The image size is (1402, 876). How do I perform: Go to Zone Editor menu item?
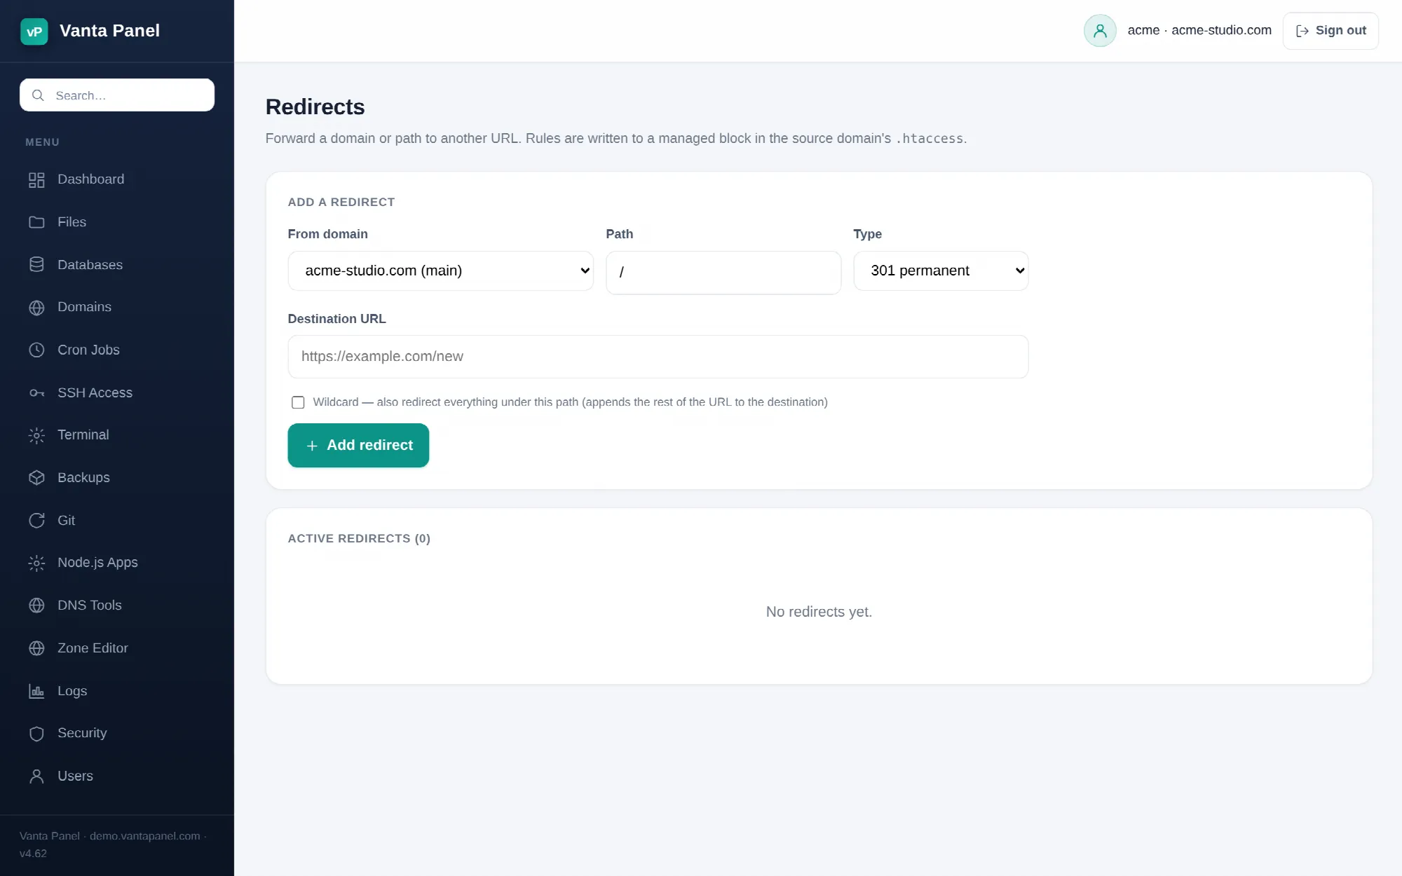click(117, 648)
